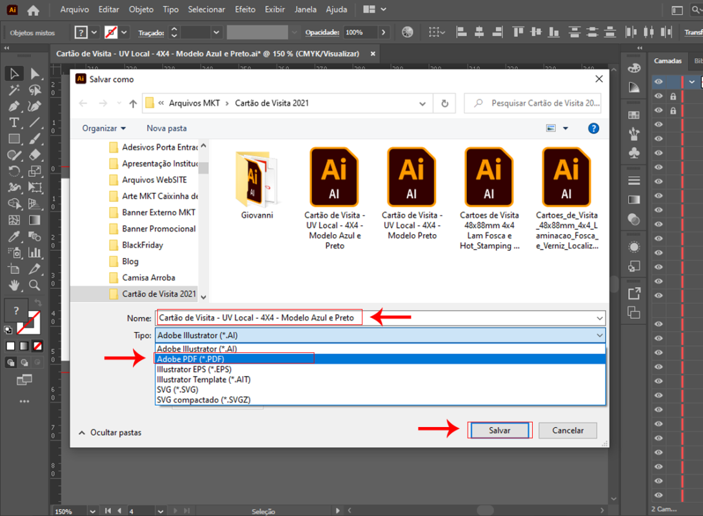Open the Symbols panel club icon
The height and width of the screenshot is (516, 703).
click(634, 153)
